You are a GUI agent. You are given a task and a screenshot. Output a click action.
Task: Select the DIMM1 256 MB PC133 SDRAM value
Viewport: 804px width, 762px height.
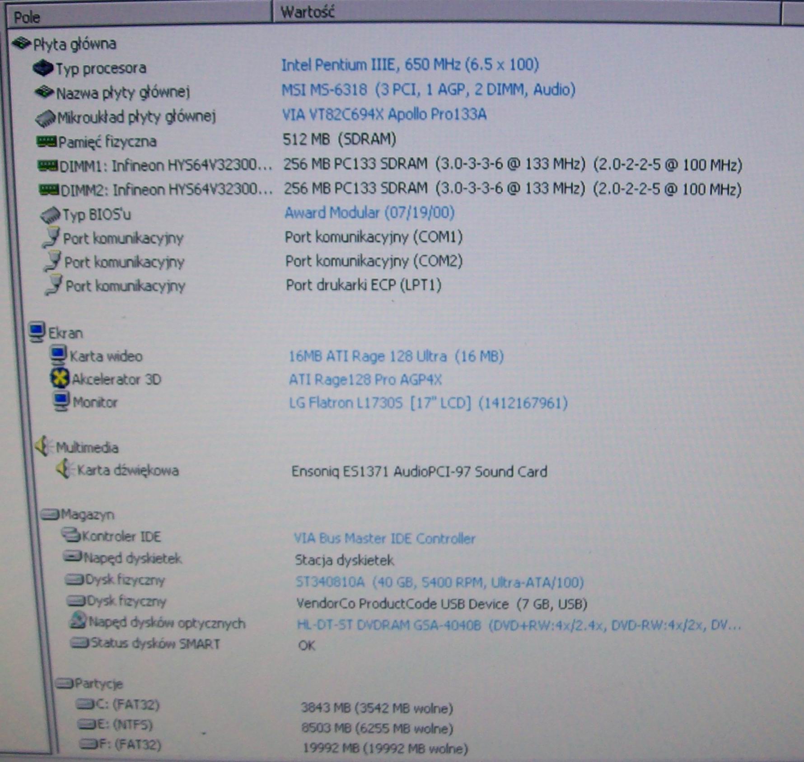point(513,164)
